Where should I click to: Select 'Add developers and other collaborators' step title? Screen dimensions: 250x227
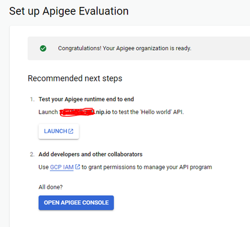[91, 154]
